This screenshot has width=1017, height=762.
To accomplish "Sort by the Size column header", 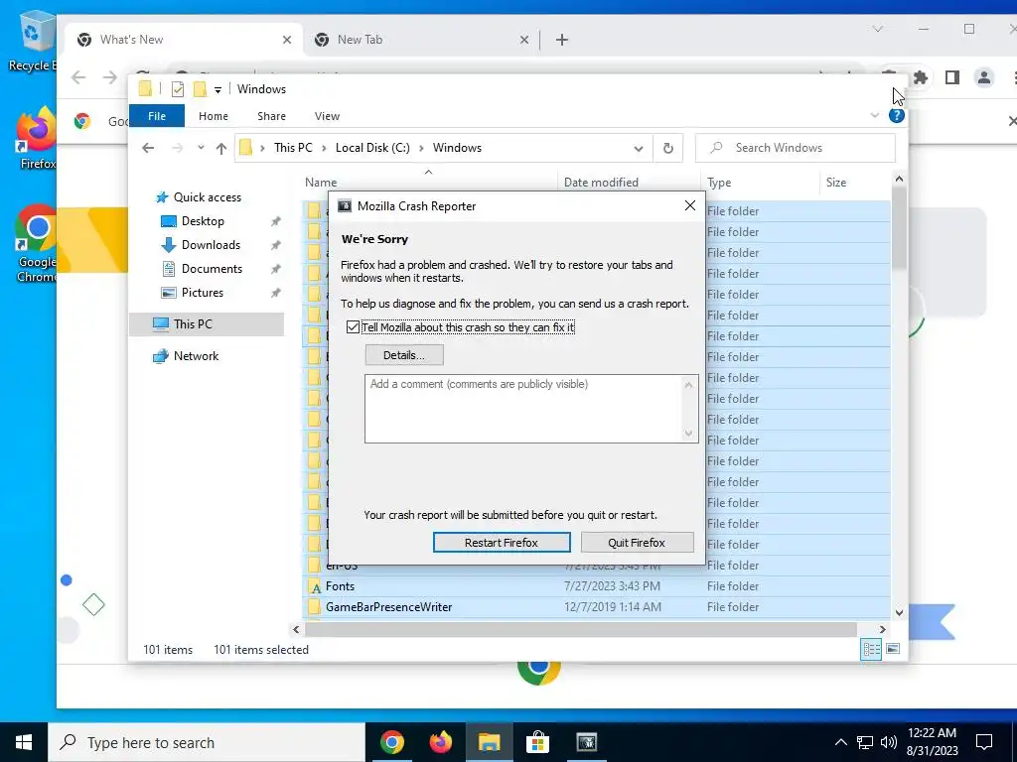I will (836, 183).
